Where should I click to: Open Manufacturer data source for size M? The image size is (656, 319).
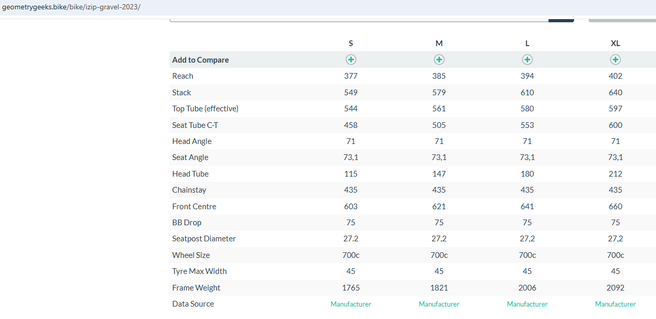[x=439, y=304]
